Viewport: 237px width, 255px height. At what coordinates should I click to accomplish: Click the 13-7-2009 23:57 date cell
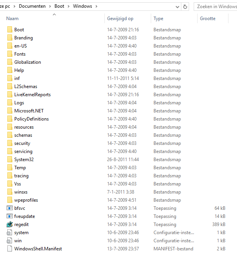[x=123, y=249]
